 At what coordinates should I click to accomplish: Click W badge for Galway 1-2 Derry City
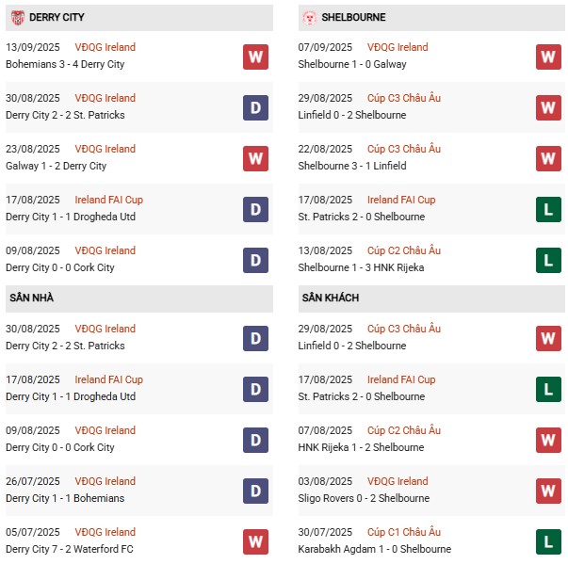pos(256,158)
